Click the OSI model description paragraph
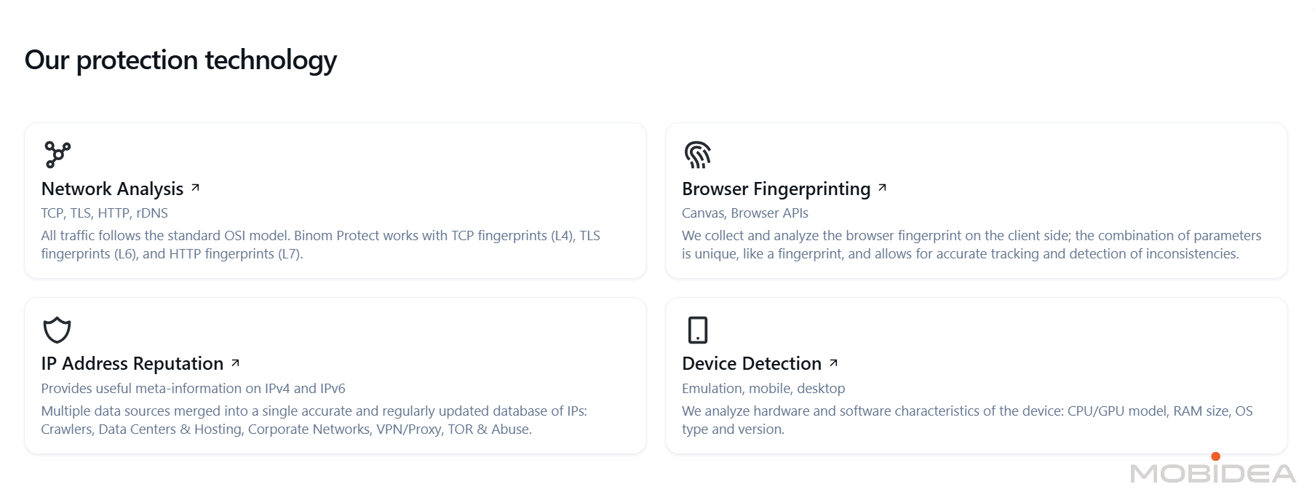 pyautogui.click(x=320, y=245)
